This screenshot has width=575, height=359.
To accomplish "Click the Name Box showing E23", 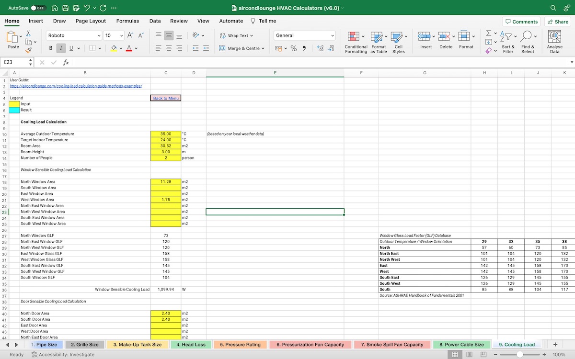I will click(14, 62).
